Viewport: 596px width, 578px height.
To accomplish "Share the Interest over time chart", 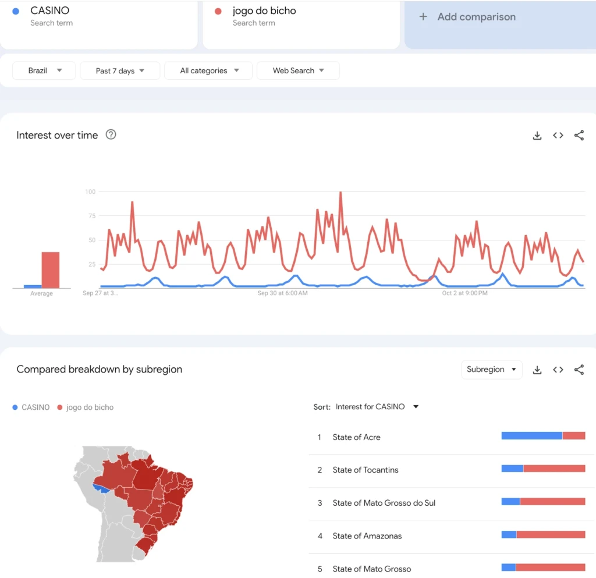I will [579, 135].
